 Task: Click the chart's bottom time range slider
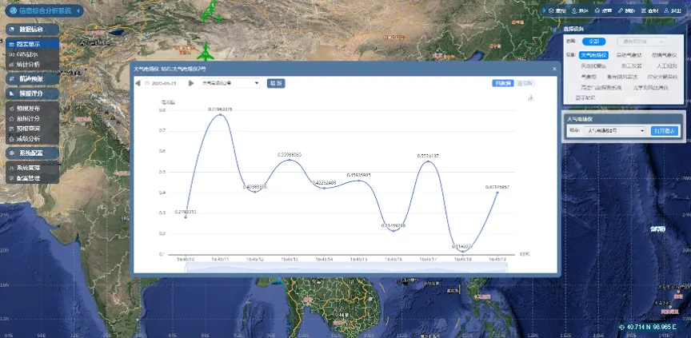tap(345, 269)
